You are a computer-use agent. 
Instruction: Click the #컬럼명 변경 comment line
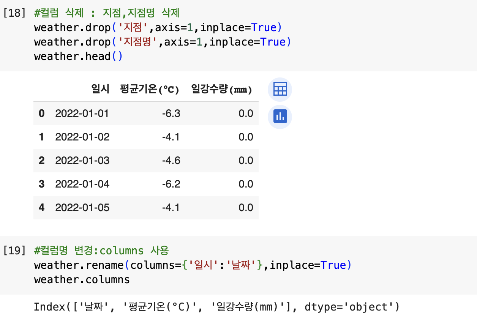tap(101, 251)
